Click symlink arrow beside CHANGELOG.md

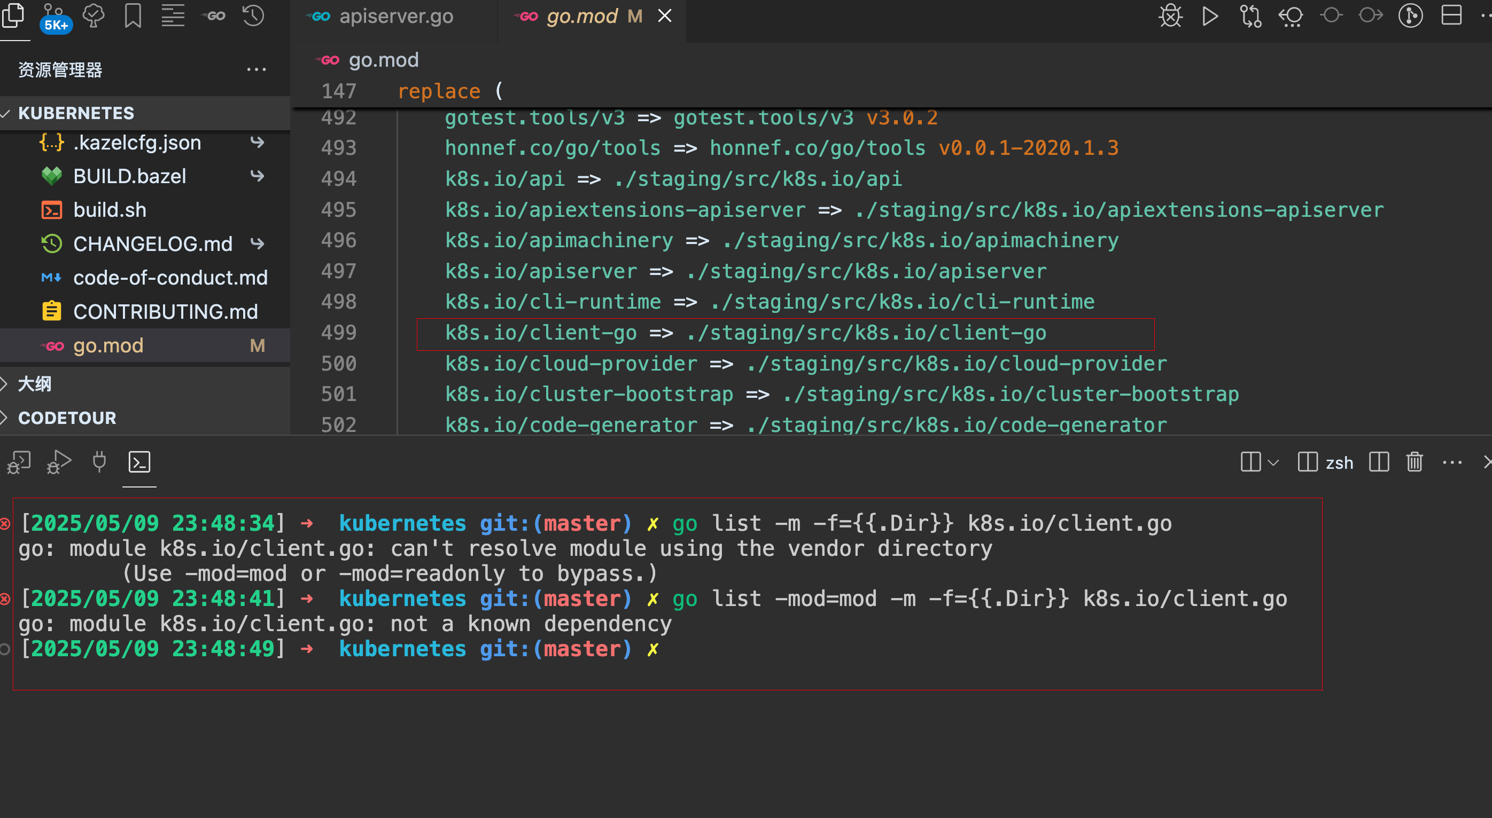click(257, 243)
